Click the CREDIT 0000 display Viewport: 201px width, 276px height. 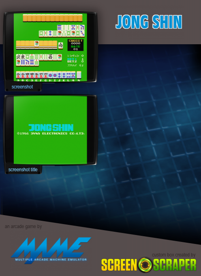(75, 42)
